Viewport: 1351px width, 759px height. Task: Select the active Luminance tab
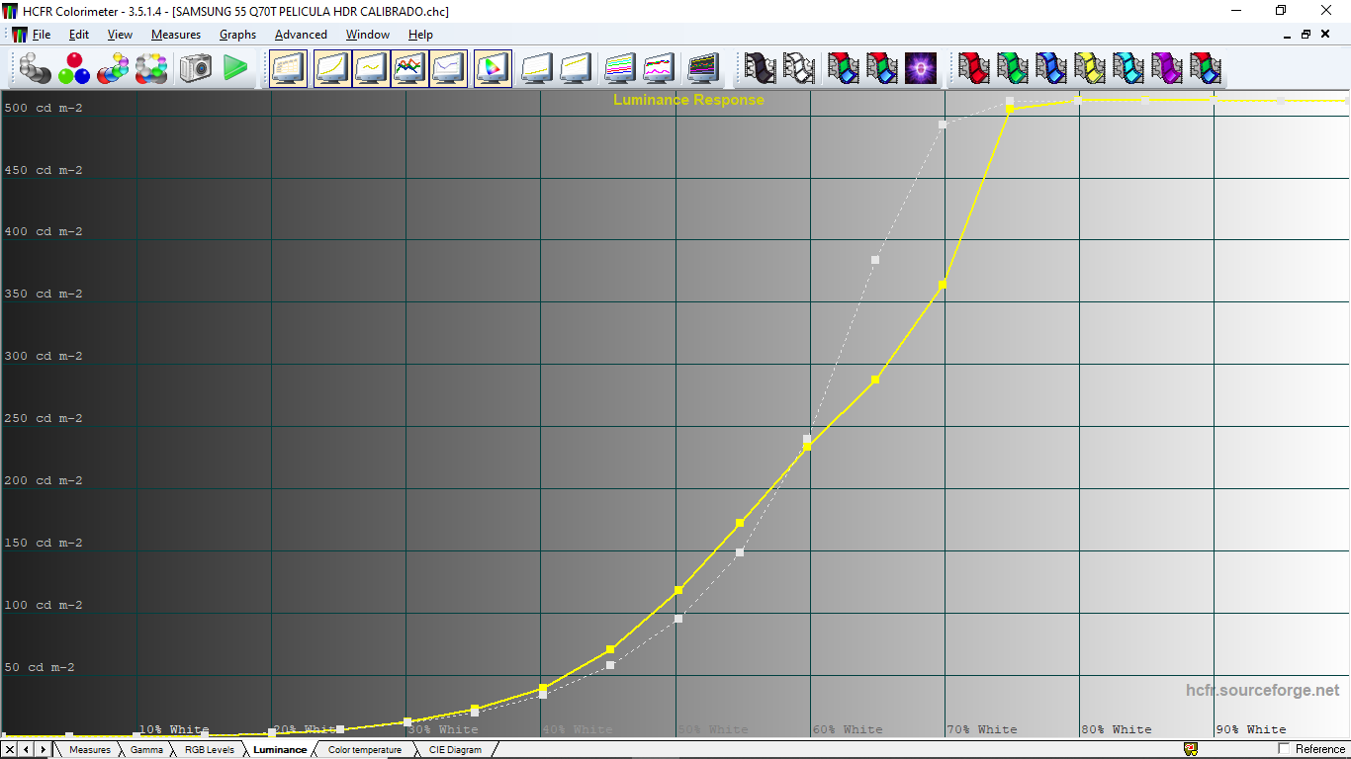click(x=280, y=750)
